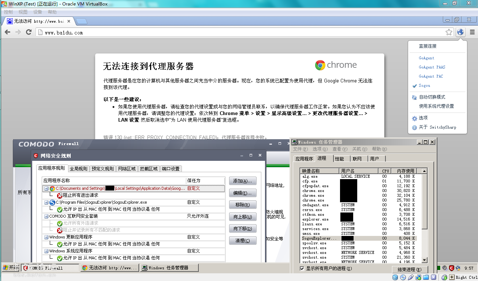
Task: Collapse the Windows 更新应用程序 rule
Action: (46, 237)
